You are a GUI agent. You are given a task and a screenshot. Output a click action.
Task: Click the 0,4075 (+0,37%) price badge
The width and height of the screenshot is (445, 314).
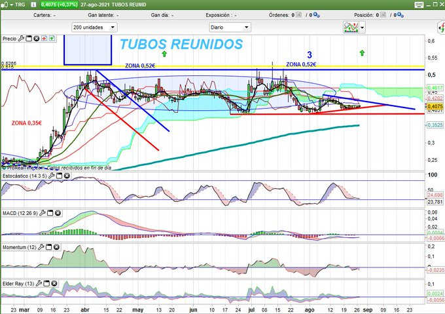60,5
